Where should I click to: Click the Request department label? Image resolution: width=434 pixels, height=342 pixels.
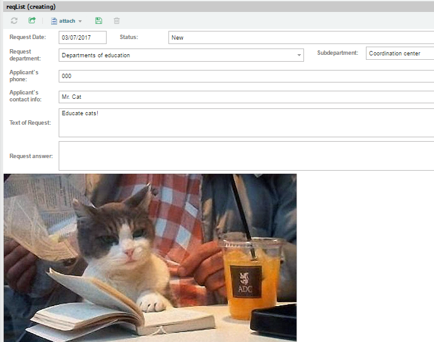25,55
